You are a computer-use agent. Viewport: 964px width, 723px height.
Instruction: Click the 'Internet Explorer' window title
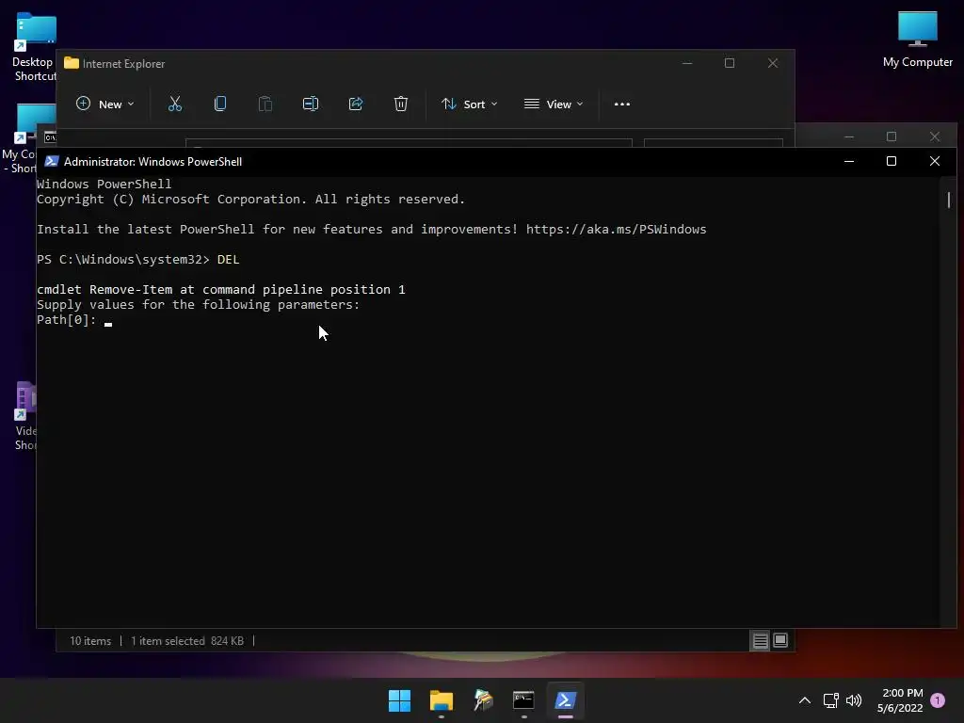pyautogui.click(x=123, y=64)
